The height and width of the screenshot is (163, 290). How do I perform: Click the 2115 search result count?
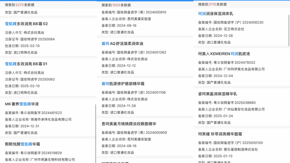tap(212, 4)
